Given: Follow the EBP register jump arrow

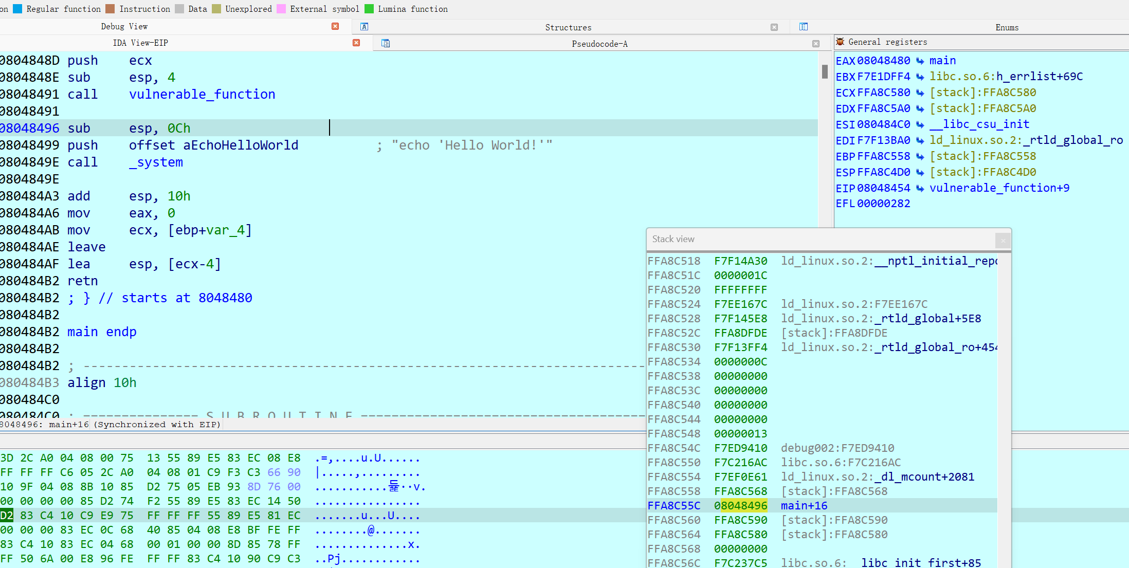Looking at the screenshot, I should click(920, 157).
